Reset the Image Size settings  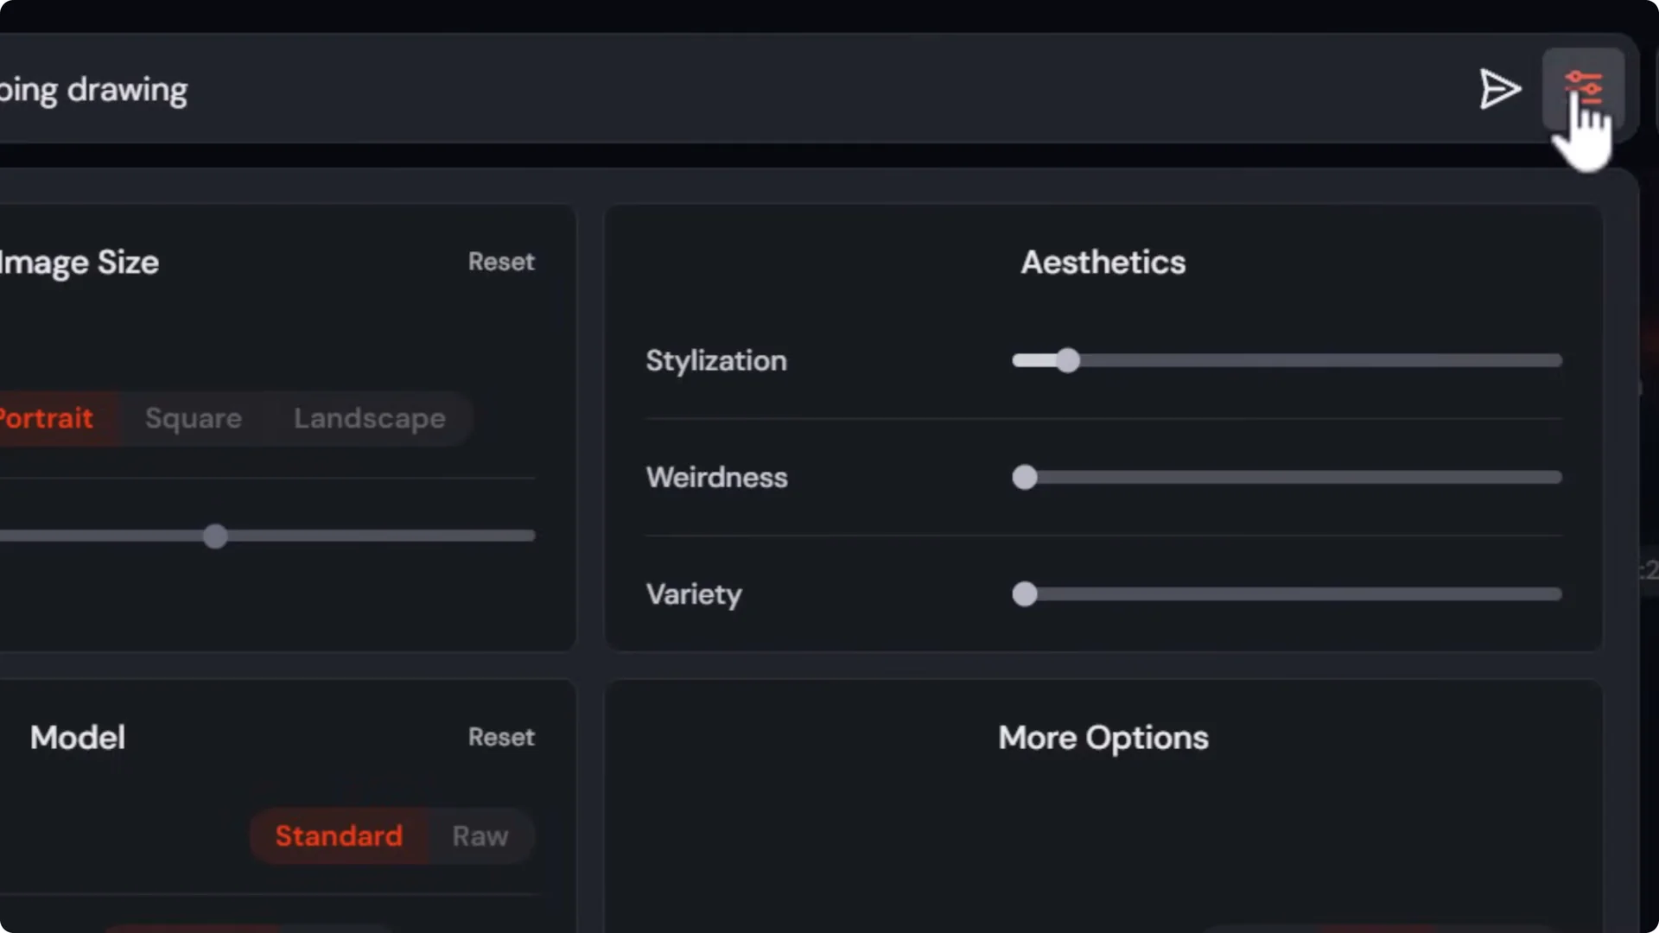(501, 262)
